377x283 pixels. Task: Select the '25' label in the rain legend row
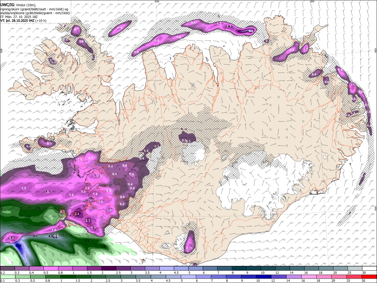[349, 281]
